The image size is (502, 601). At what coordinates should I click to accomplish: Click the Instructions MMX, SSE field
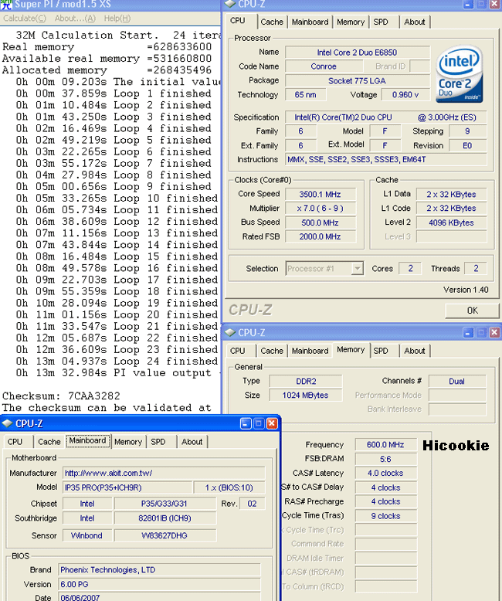(x=386, y=159)
